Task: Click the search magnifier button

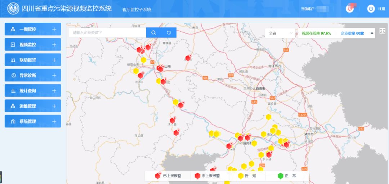Action: (x=153, y=32)
